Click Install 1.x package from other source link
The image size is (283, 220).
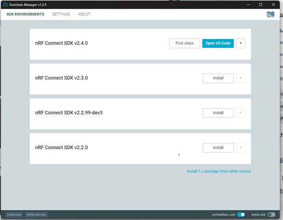(219, 171)
